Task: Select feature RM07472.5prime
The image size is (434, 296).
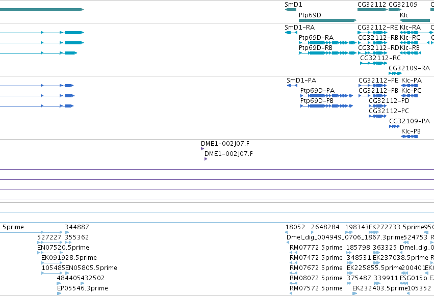Action: [293, 263]
